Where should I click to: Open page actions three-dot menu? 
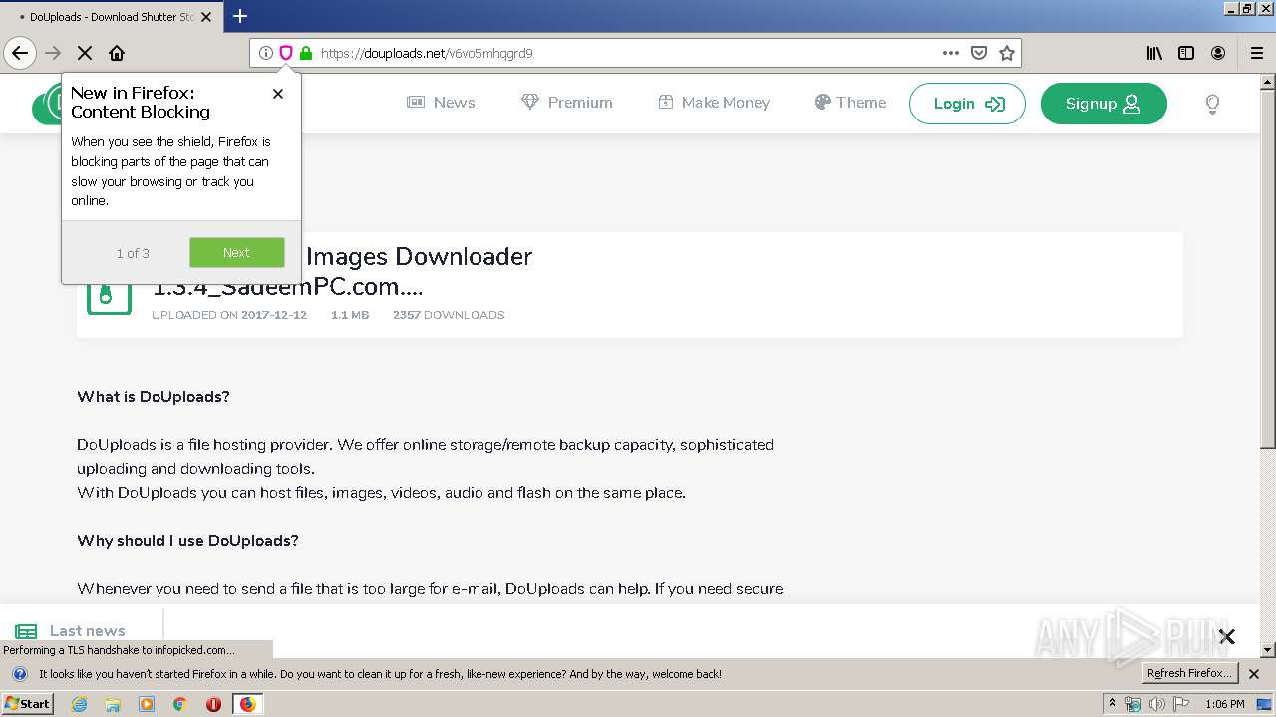951,53
